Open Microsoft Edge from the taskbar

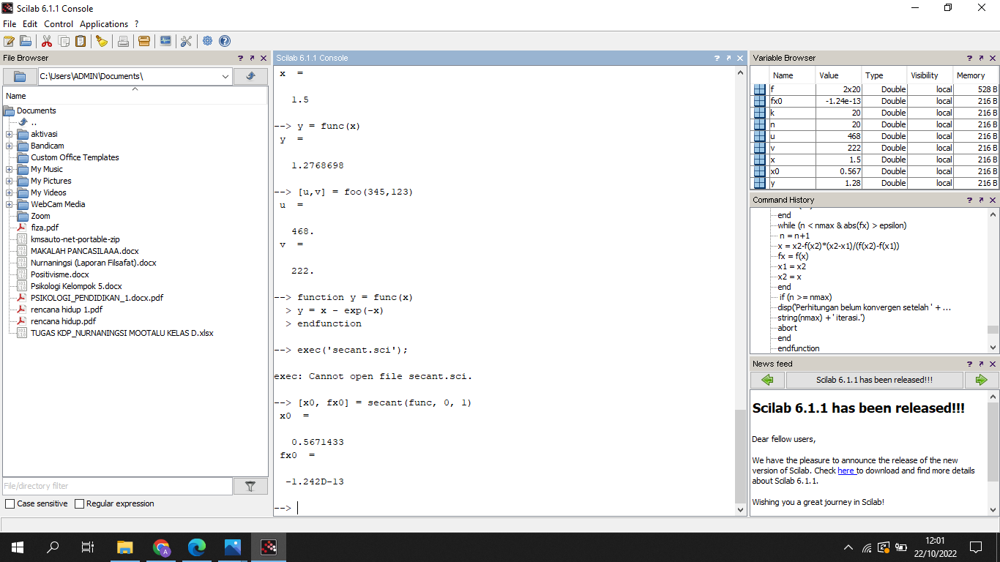click(x=197, y=547)
